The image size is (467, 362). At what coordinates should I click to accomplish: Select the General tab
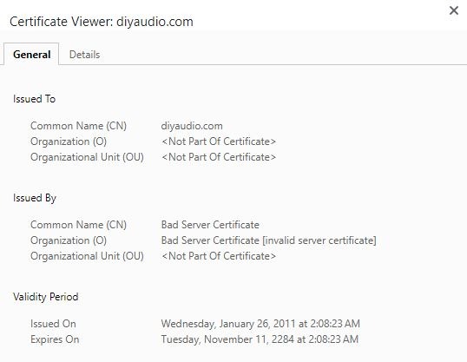[x=31, y=55]
